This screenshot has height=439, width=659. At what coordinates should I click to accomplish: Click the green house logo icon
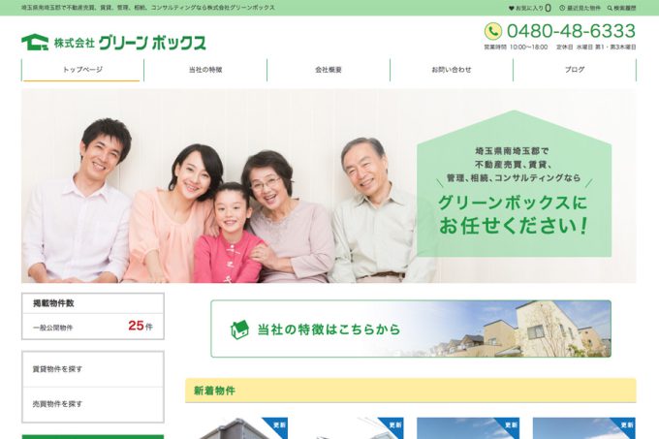click(35, 43)
